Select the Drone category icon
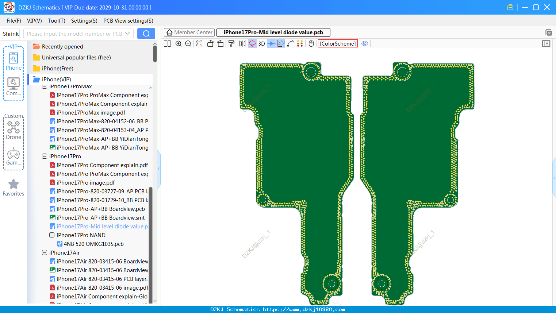Screen dimensions: 556x313 coord(14,130)
